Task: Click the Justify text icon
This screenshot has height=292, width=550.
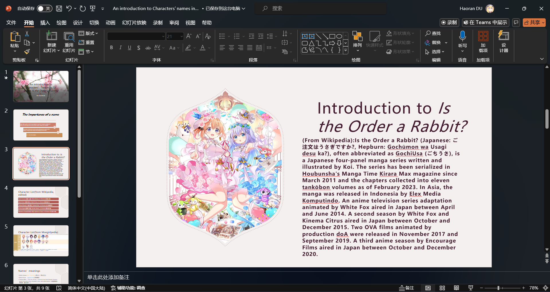Action: (x=250, y=48)
